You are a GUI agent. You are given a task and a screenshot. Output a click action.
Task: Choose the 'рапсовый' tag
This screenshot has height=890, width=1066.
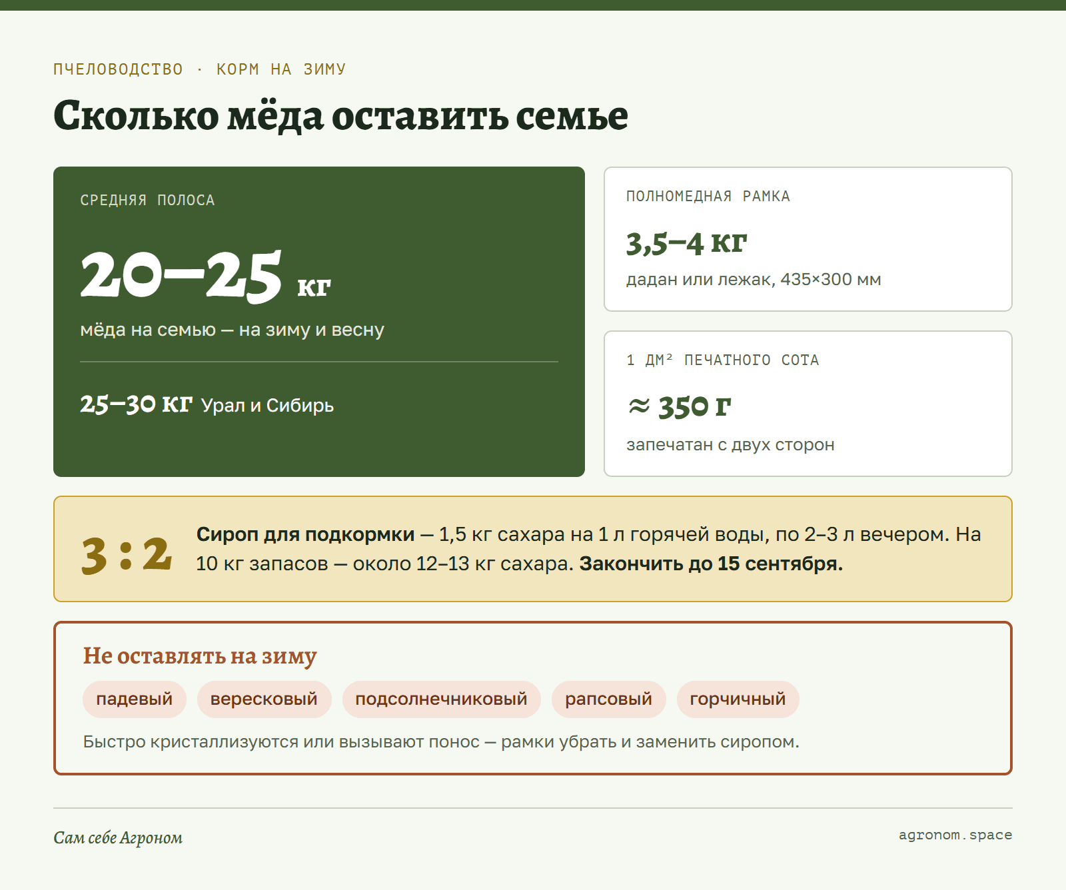pos(608,699)
